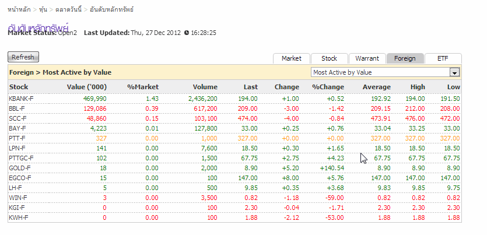Select the Foreign tab

[405, 58]
